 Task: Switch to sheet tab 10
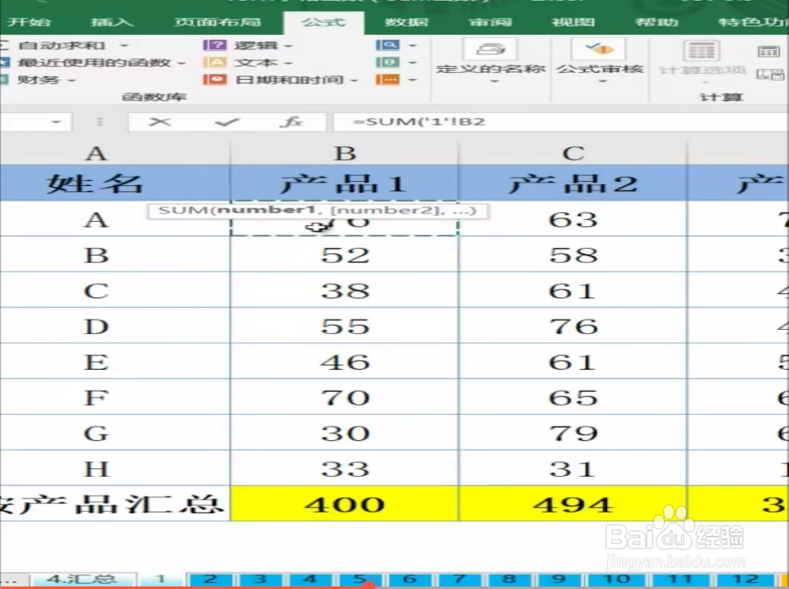pos(617,580)
